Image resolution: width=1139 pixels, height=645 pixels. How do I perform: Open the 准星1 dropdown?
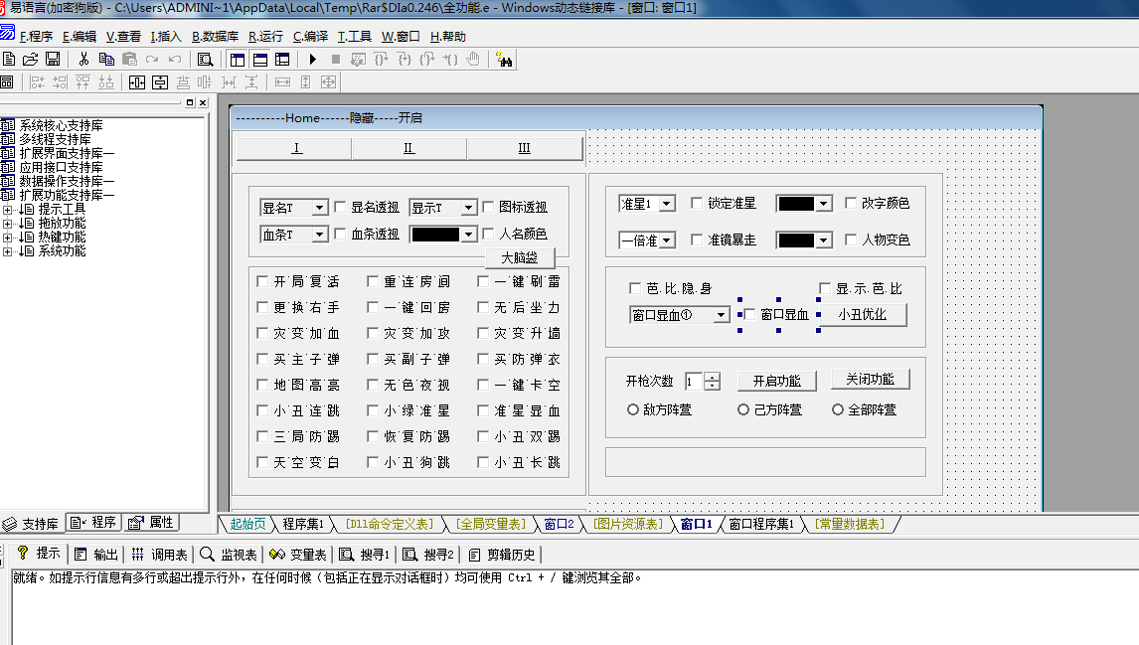coord(647,204)
